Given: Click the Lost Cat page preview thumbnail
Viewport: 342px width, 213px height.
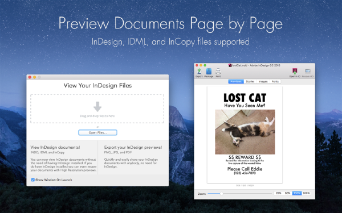Looking at the screenshot, I should 245,135.
